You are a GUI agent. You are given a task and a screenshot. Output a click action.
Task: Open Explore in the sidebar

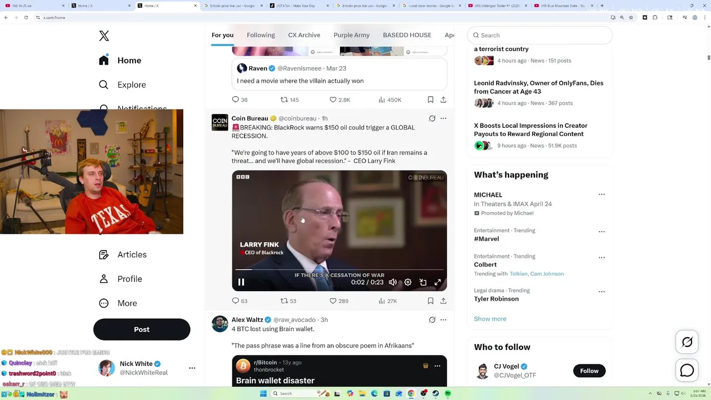point(122,85)
